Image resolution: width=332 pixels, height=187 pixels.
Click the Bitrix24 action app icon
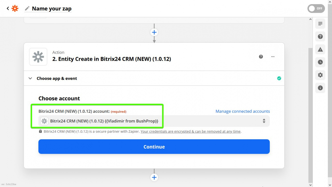pyautogui.click(x=38, y=57)
